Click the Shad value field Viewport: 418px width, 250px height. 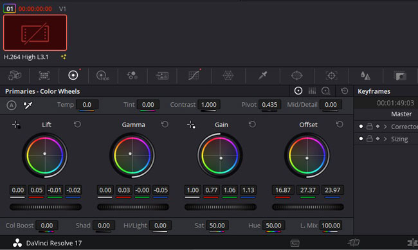coord(104,226)
